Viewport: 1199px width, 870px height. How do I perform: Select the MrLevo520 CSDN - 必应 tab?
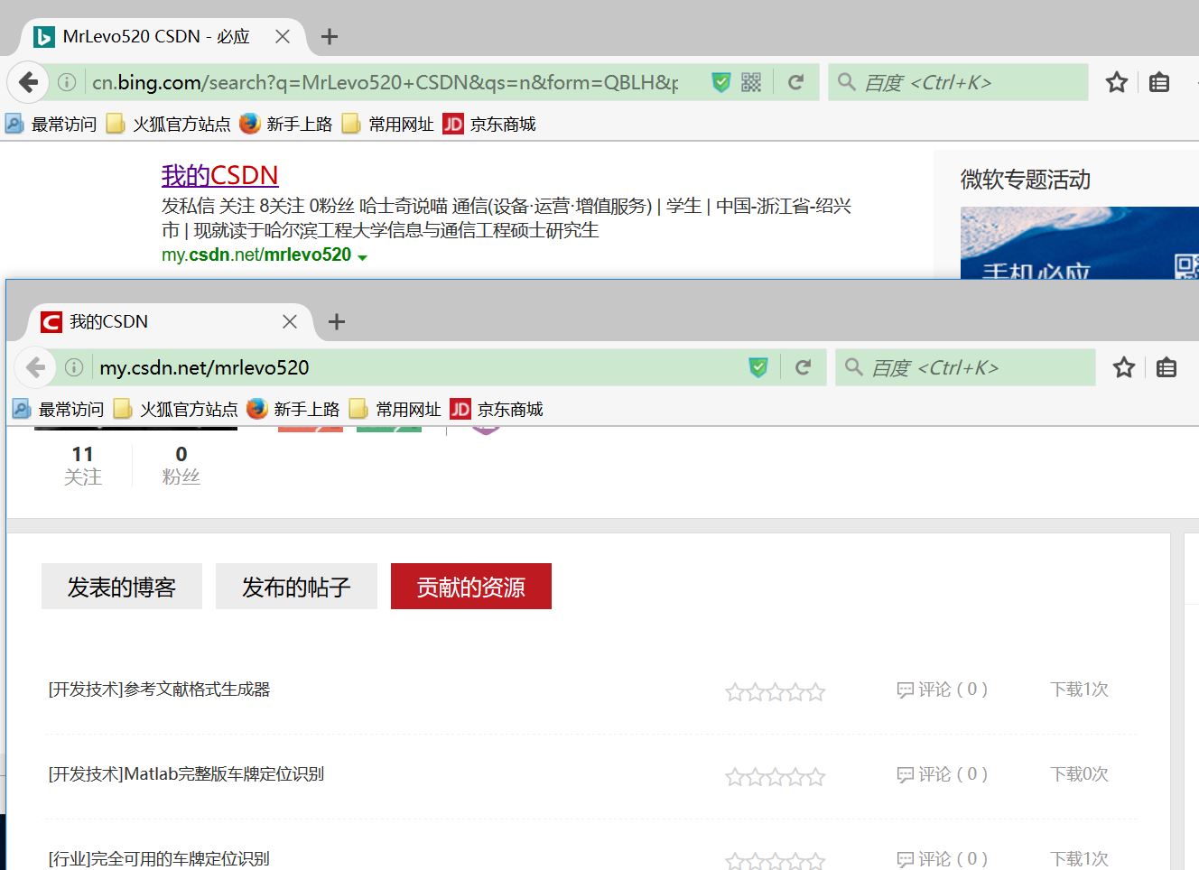click(163, 37)
